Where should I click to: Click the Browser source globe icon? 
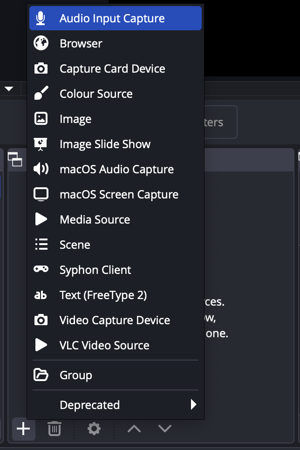pos(42,43)
